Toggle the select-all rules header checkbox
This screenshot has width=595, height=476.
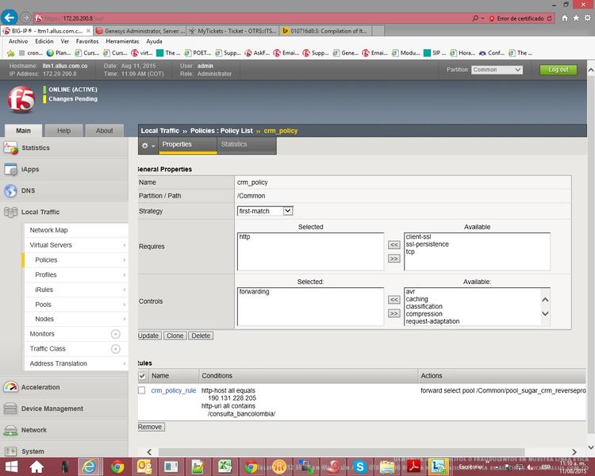click(142, 375)
